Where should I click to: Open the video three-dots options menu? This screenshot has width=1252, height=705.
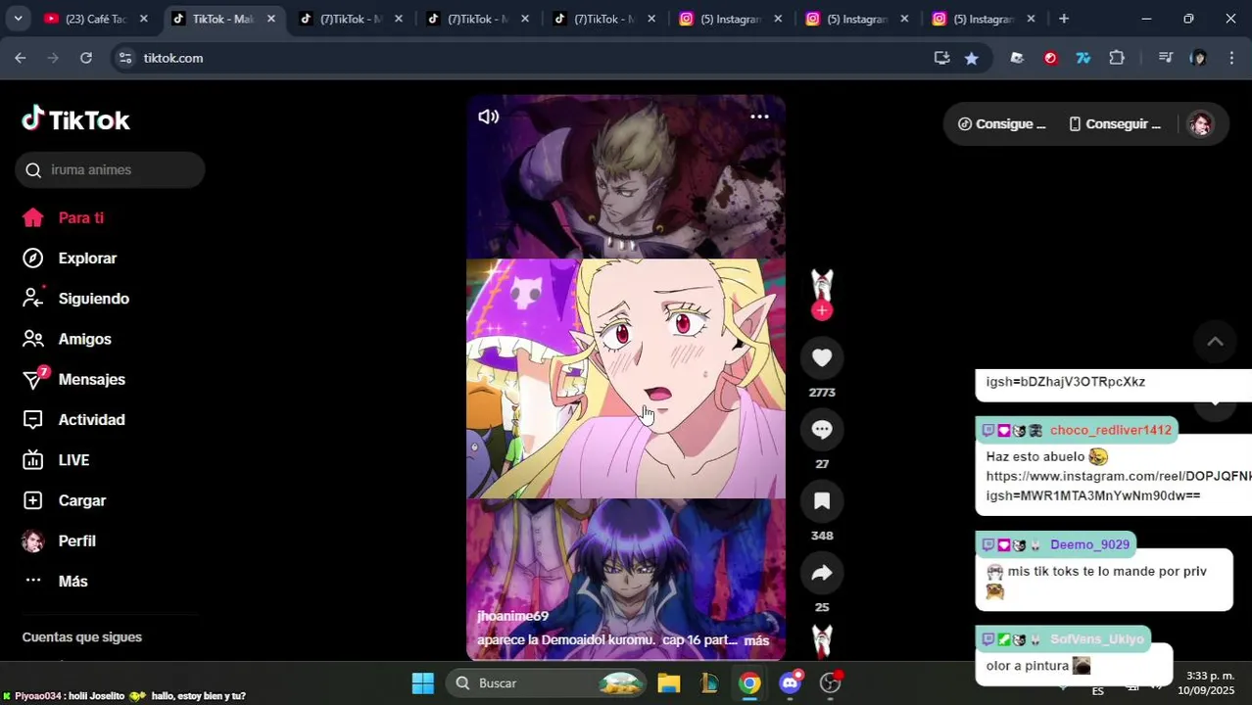(759, 117)
